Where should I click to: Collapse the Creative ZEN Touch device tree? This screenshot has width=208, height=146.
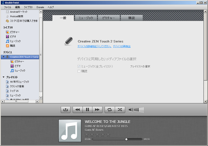(x=4, y=57)
